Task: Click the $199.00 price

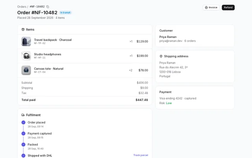Action: [143, 56]
